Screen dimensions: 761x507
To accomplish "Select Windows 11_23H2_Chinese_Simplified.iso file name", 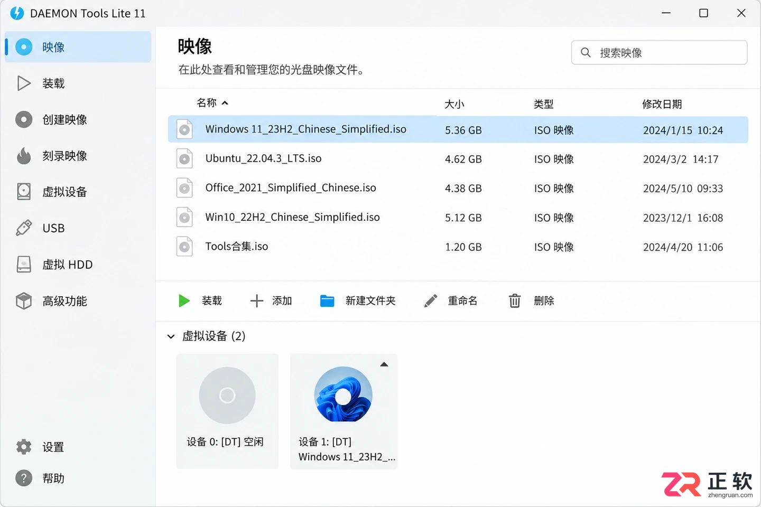I will click(305, 129).
